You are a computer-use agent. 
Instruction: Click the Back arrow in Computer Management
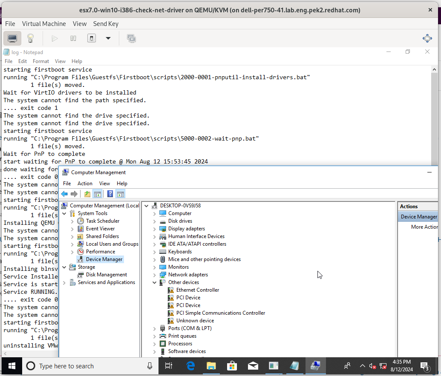[64, 194]
